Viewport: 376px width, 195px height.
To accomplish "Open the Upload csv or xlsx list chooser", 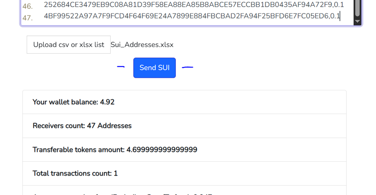I will [69, 45].
